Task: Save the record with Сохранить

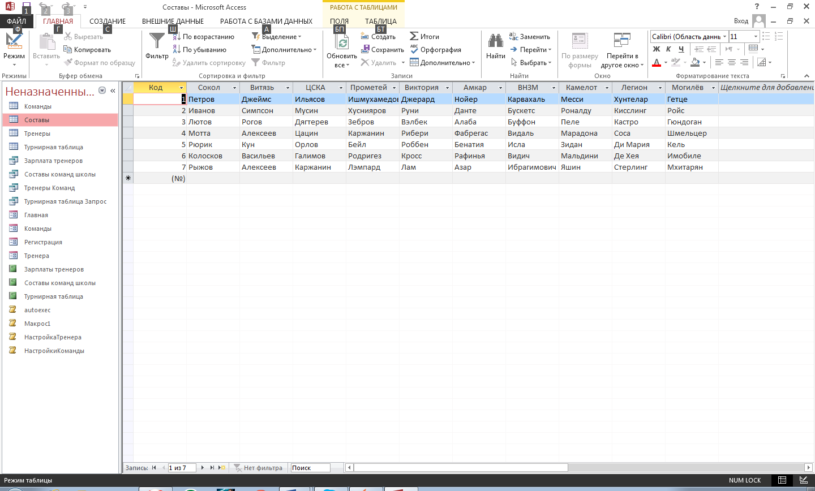Action: point(383,50)
